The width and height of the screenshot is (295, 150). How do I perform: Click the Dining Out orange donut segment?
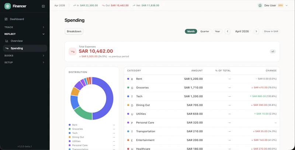(x=75, y=92)
